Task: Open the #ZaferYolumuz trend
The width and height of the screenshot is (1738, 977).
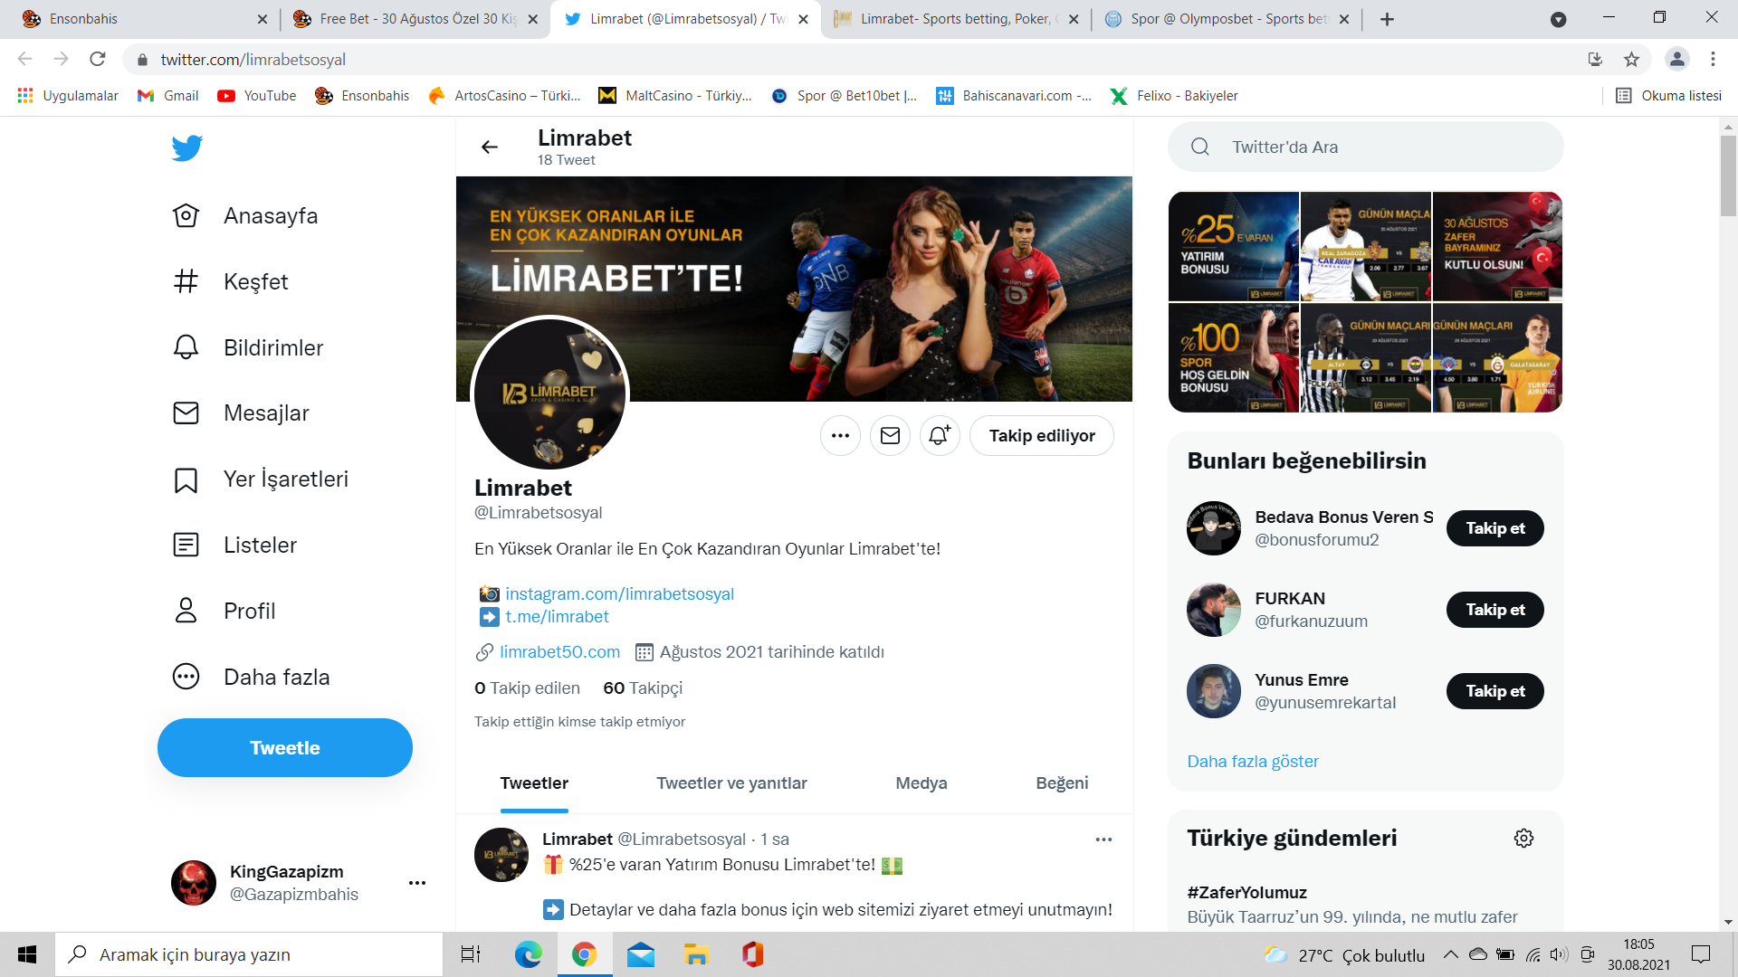Action: pos(1246,893)
